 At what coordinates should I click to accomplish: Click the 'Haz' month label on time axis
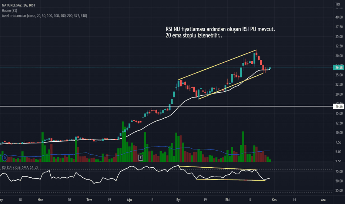40,200
